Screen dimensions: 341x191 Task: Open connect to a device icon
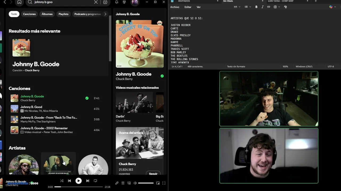129,183
